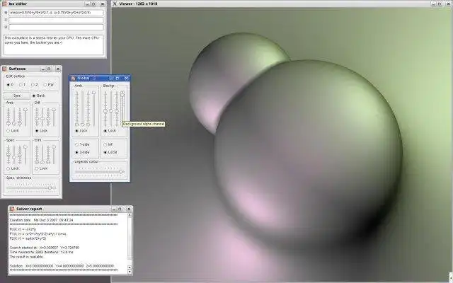453x283 pixels.
Task: Close the Surfaces window
Action: [x=58, y=69]
